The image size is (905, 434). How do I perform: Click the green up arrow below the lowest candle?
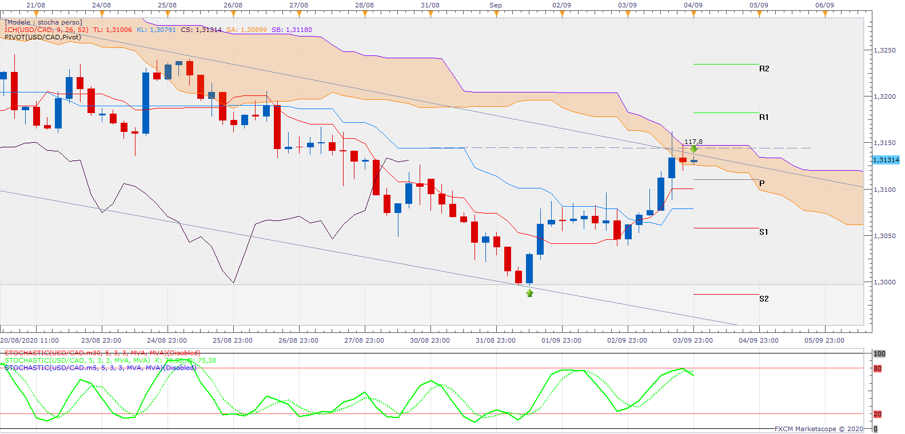(x=529, y=293)
